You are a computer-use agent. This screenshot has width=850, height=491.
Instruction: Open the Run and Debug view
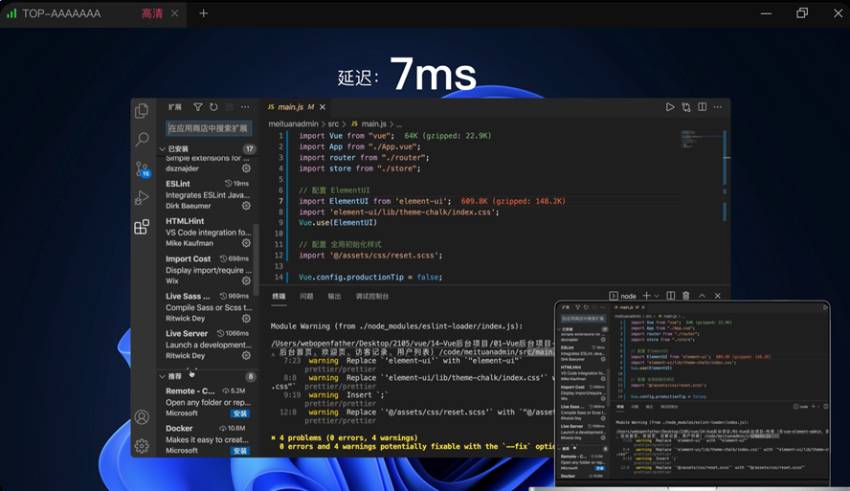[x=142, y=198]
